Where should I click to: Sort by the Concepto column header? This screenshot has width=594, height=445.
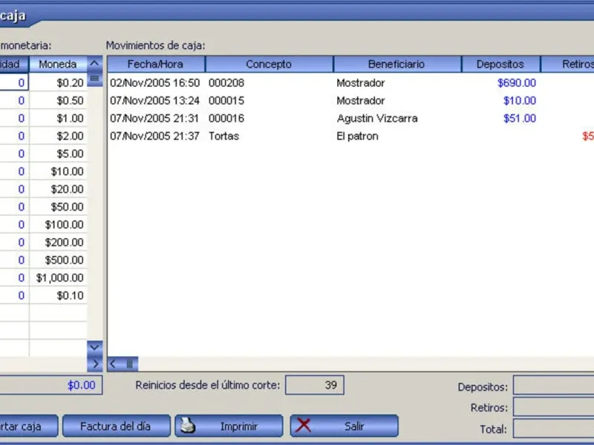pyautogui.click(x=269, y=65)
